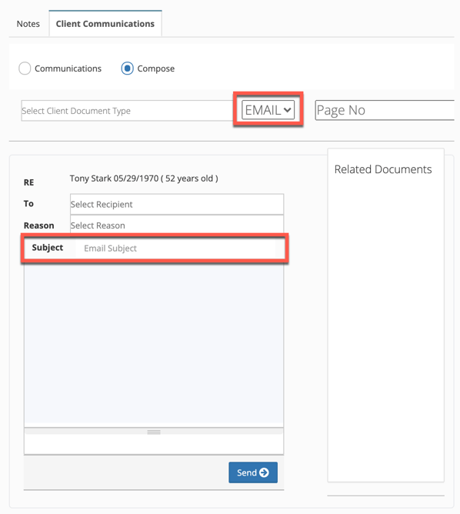Click the editor resize grip handle
The image size is (460, 514).
tap(154, 432)
